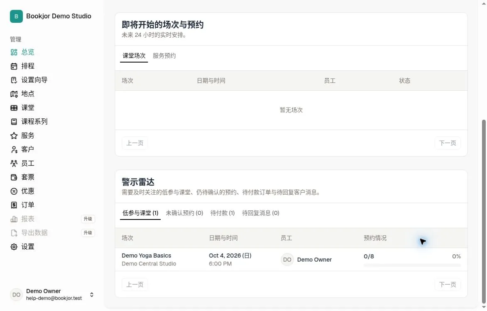The image size is (487, 311).
Task: Open 服务 via the star icon
Action: (14, 136)
